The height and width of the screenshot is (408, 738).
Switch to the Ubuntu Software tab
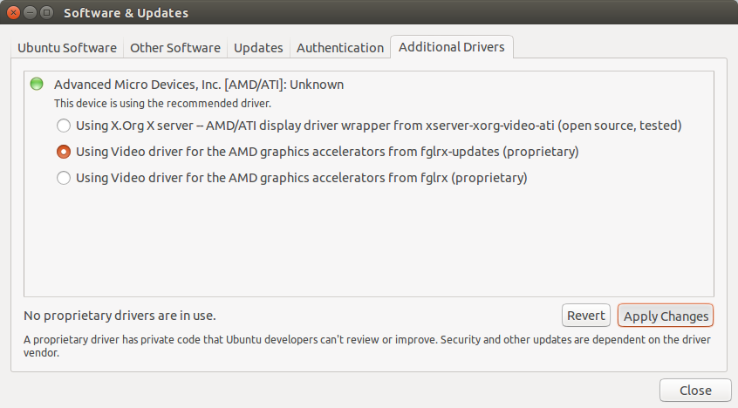coord(67,48)
